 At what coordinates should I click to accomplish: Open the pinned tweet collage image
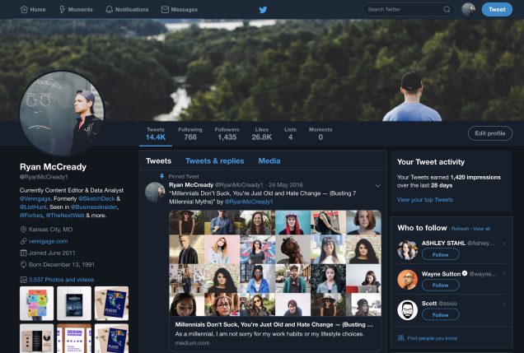[275, 263]
